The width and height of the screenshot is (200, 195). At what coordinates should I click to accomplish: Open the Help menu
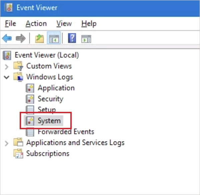point(89,24)
